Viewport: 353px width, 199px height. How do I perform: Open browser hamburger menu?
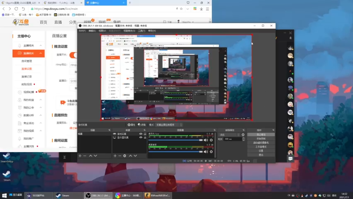tap(207, 9)
